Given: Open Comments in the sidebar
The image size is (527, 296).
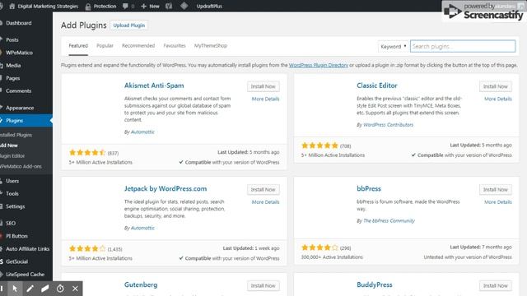Looking at the screenshot, I should point(18,91).
